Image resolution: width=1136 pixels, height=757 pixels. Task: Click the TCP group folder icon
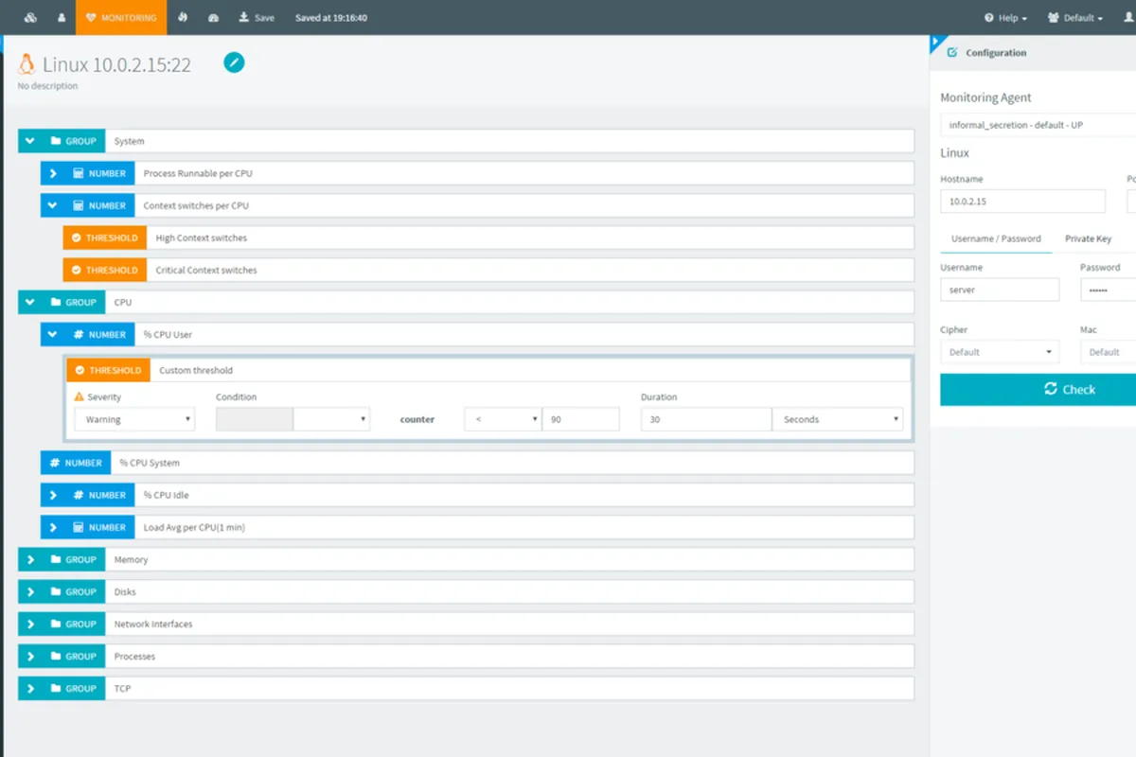coord(56,688)
